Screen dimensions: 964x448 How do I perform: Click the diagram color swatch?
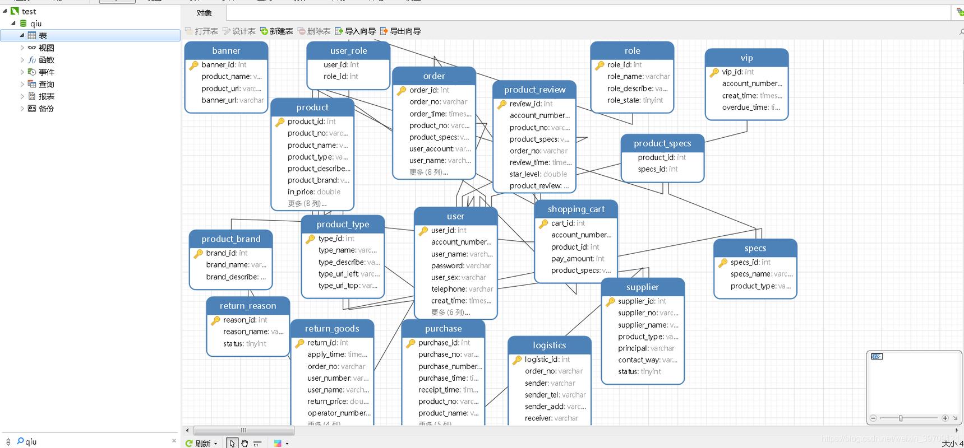278,443
